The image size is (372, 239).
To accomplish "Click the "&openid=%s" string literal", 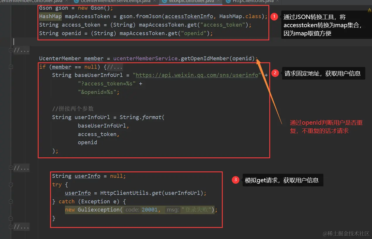I will tap(97, 92).
